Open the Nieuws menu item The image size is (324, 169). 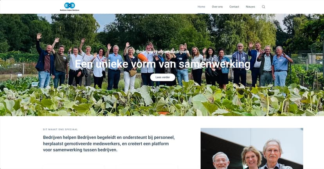pyautogui.click(x=250, y=7)
